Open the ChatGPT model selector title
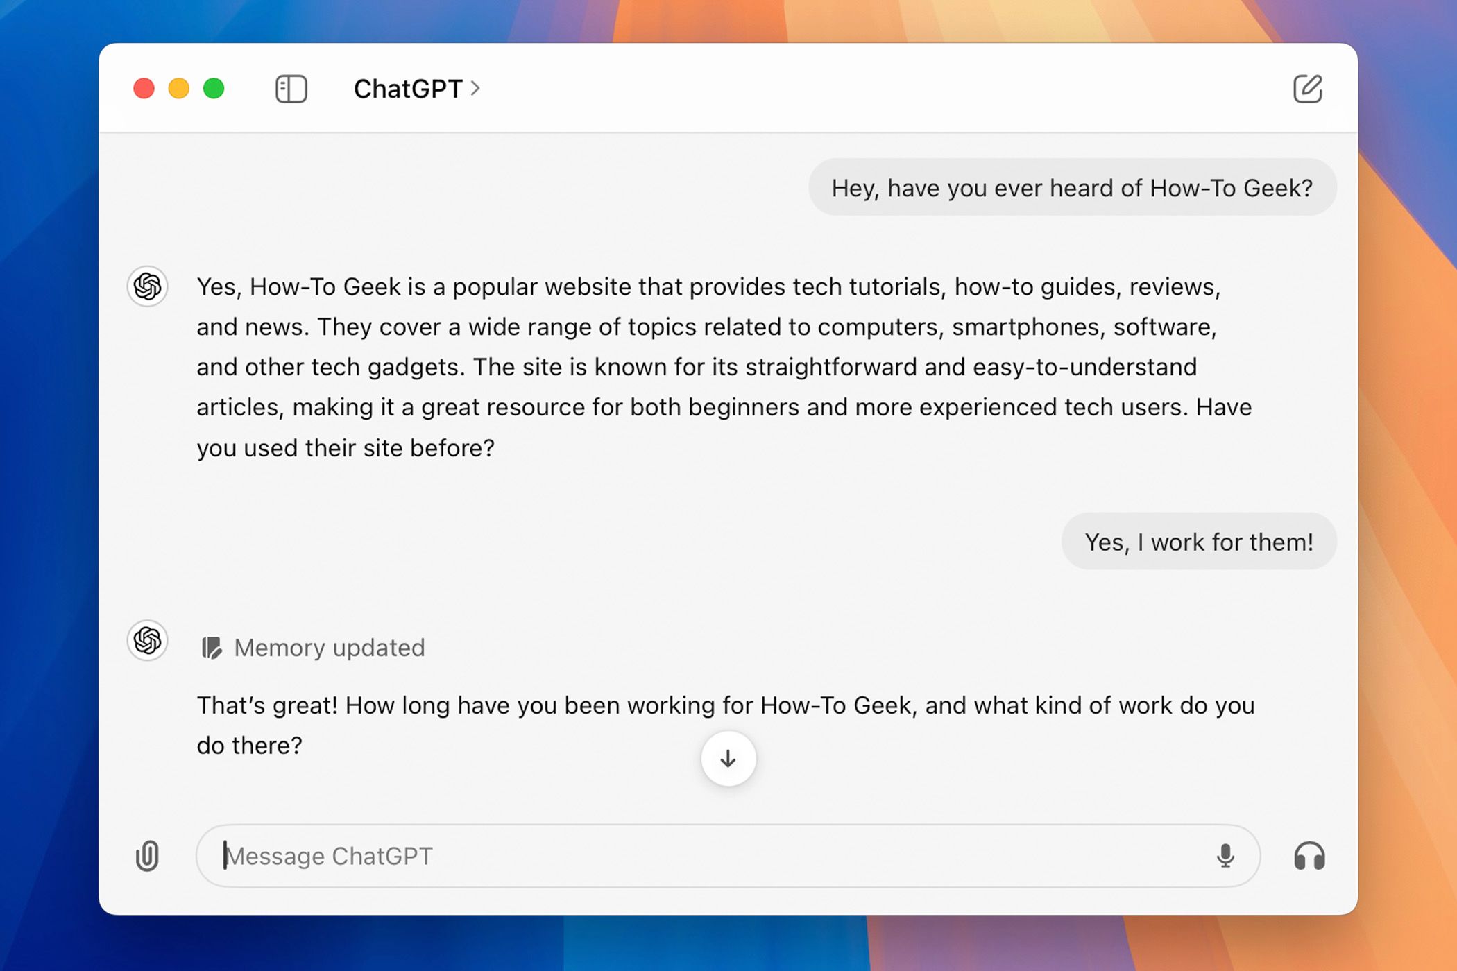The width and height of the screenshot is (1457, 971). coord(408,89)
